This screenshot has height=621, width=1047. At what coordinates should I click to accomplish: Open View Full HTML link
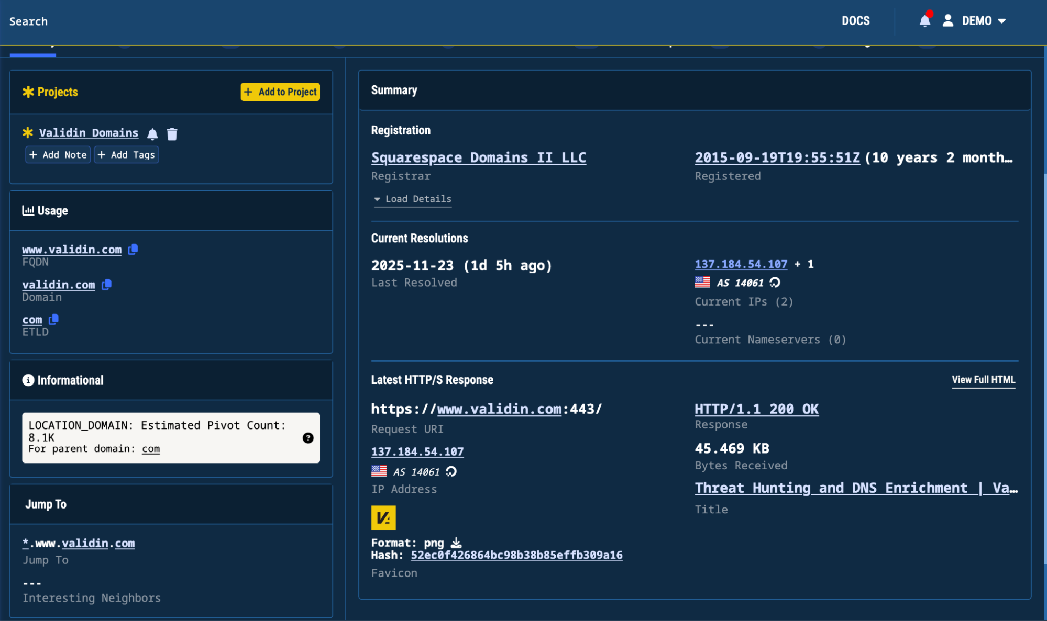983,380
